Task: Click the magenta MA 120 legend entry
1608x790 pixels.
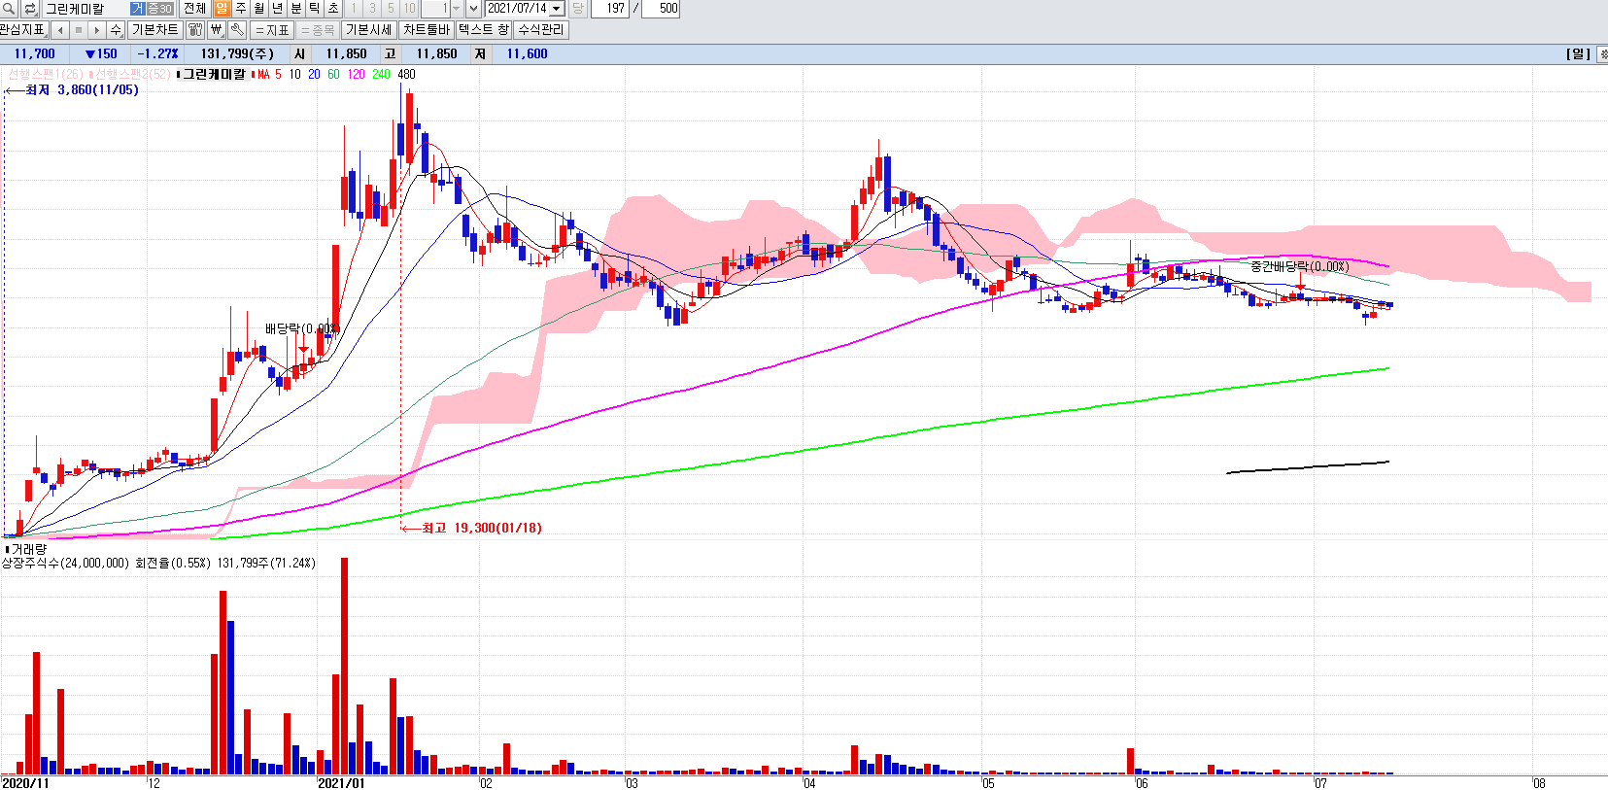Action: coord(356,75)
